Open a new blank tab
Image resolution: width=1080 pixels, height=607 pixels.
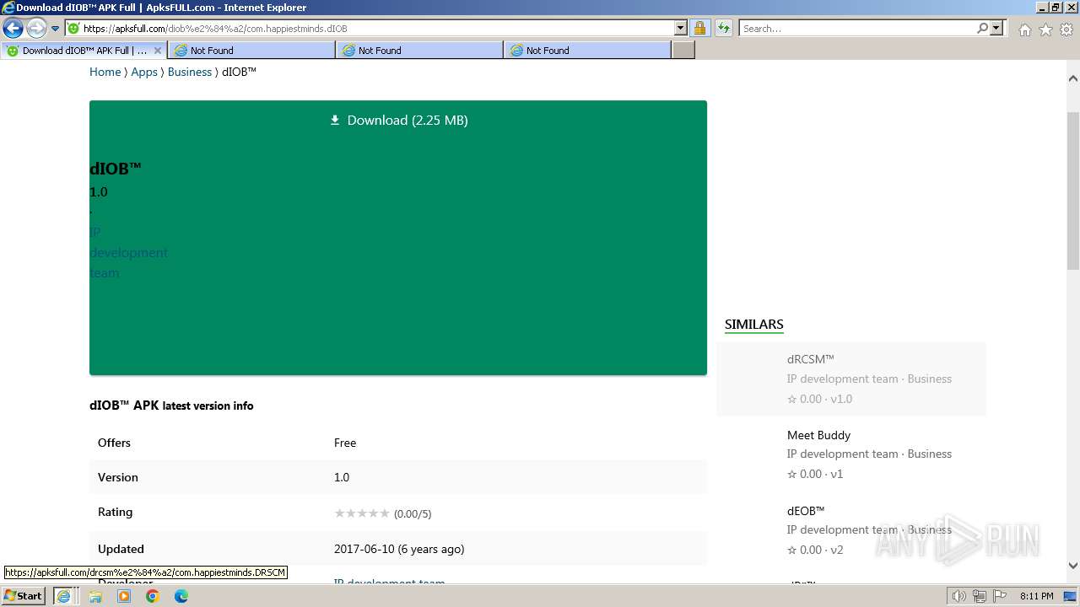point(683,51)
